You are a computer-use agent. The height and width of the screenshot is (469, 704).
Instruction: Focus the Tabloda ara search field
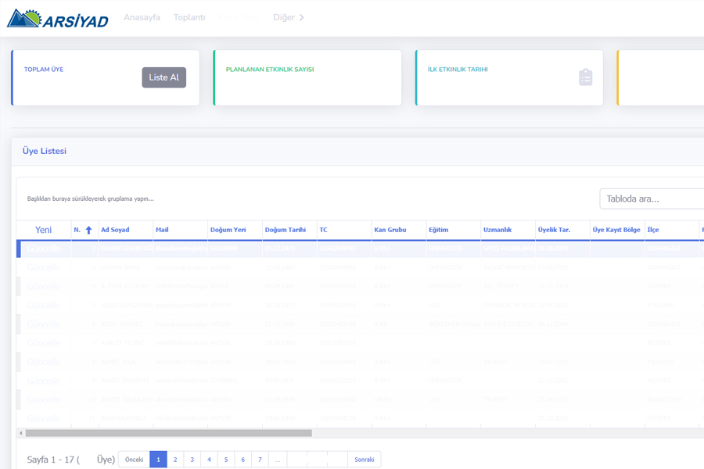653,199
